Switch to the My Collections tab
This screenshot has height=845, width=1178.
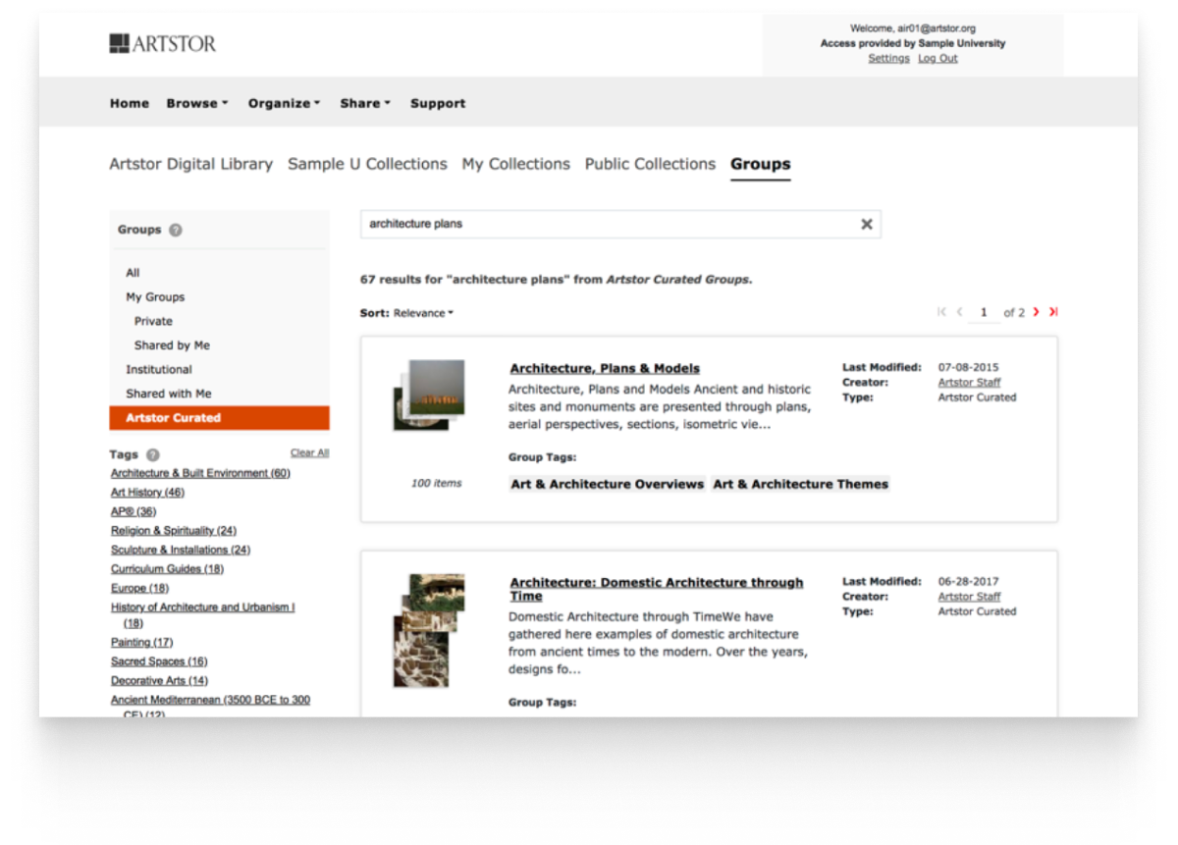tap(516, 164)
